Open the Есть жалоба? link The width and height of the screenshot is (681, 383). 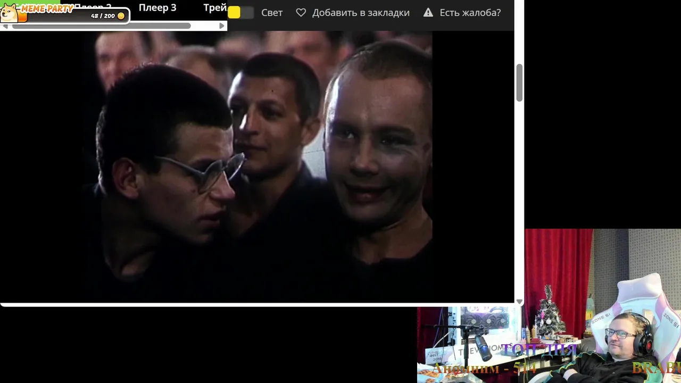click(470, 13)
